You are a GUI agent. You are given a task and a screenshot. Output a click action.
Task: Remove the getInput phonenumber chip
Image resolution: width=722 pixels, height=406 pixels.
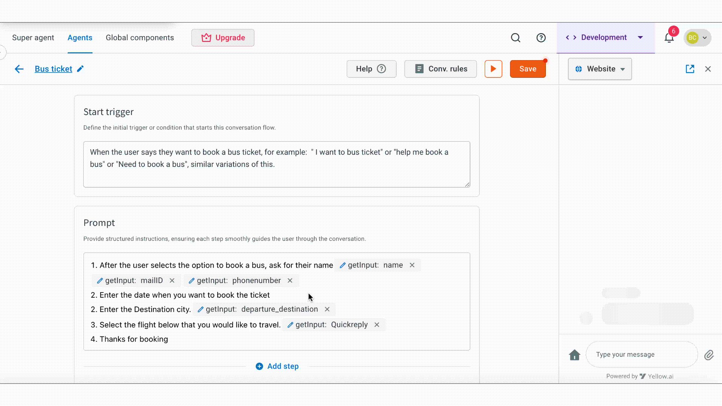click(x=290, y=280)
